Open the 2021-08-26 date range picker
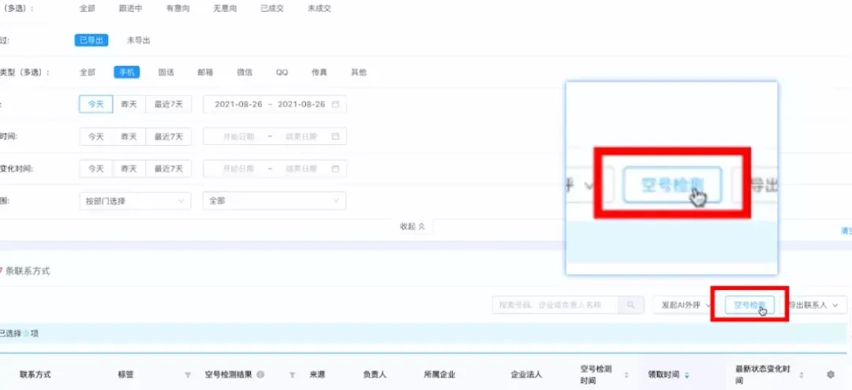 click(275, 104)
